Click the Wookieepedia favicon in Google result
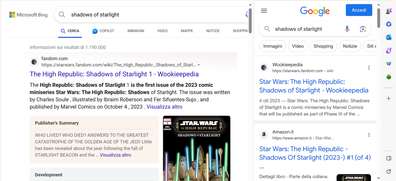Screen dimensions: 396x181 pyautogui.click(x=264, y=67)
